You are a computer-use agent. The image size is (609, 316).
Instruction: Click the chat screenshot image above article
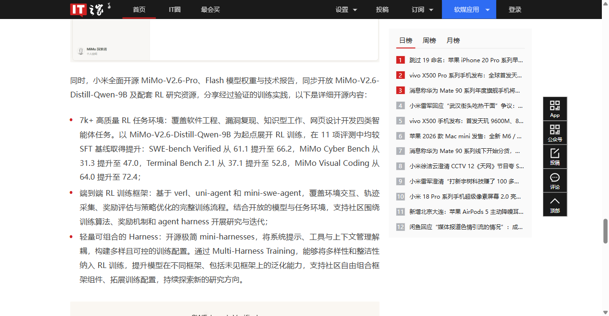coord(225,40)
